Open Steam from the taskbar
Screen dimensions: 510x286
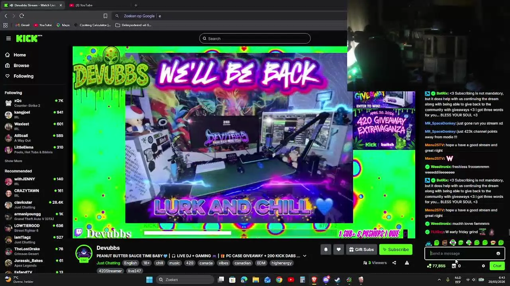[x=337, y=280]
